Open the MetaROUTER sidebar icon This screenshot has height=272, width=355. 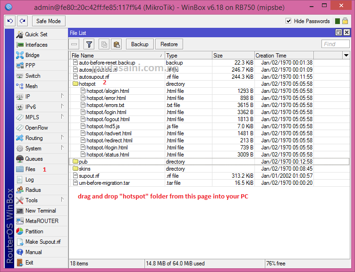click(20, 221)
